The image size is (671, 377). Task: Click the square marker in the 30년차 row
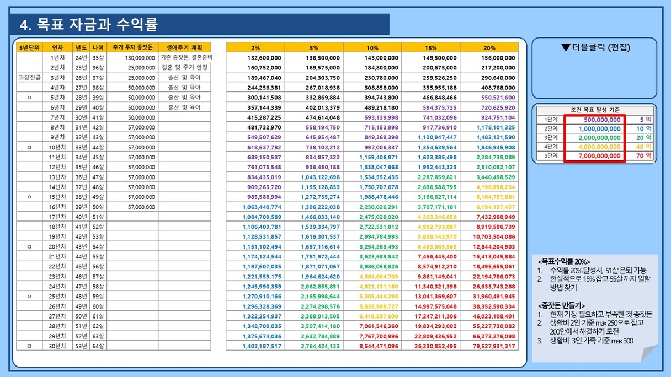point(29,346)
